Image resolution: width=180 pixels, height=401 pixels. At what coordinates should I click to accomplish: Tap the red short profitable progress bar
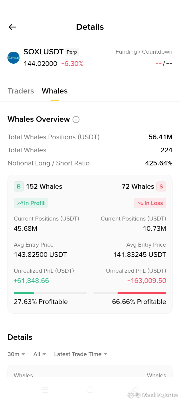pos(129,293)
